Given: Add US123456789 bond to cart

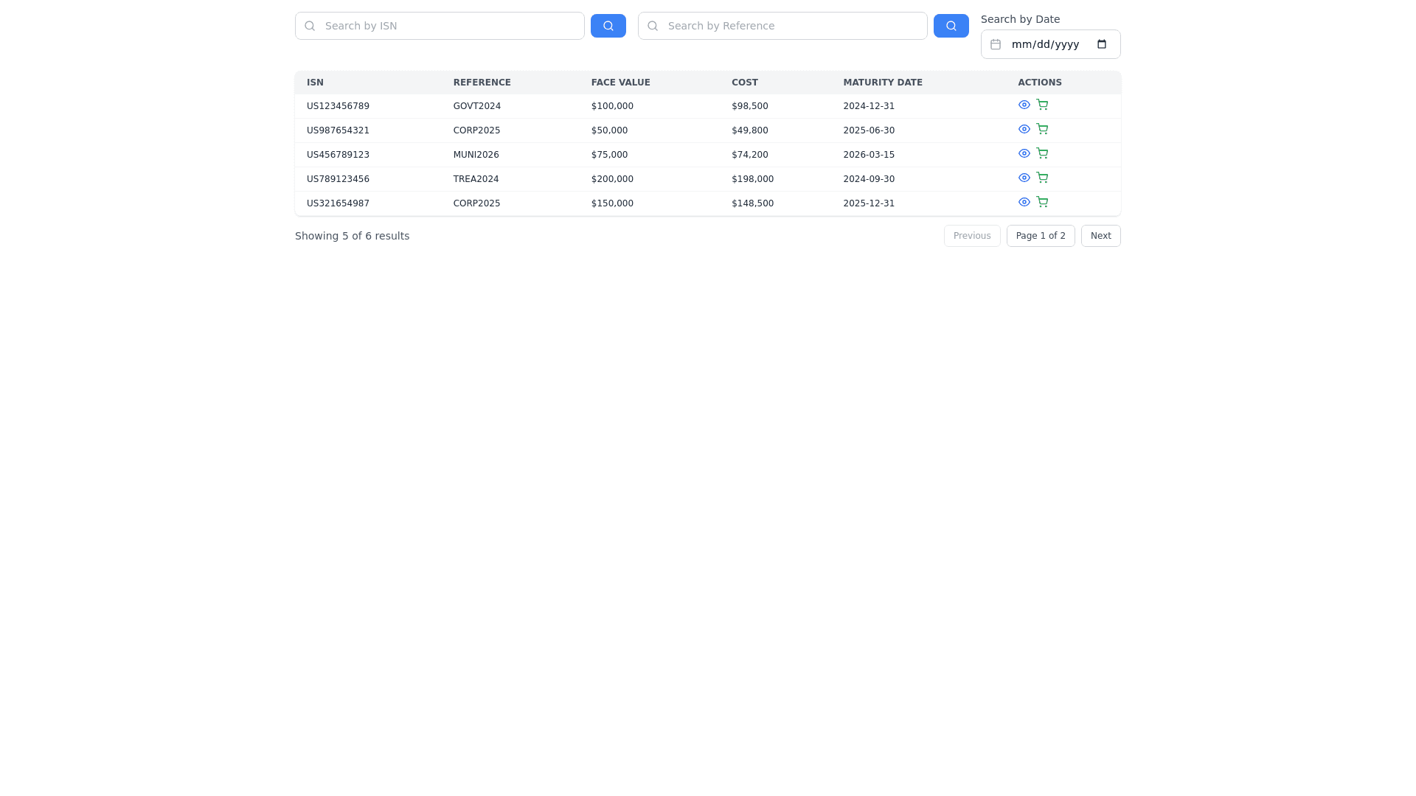Looking at the screenshot, I should click(x=1042, y=105).
